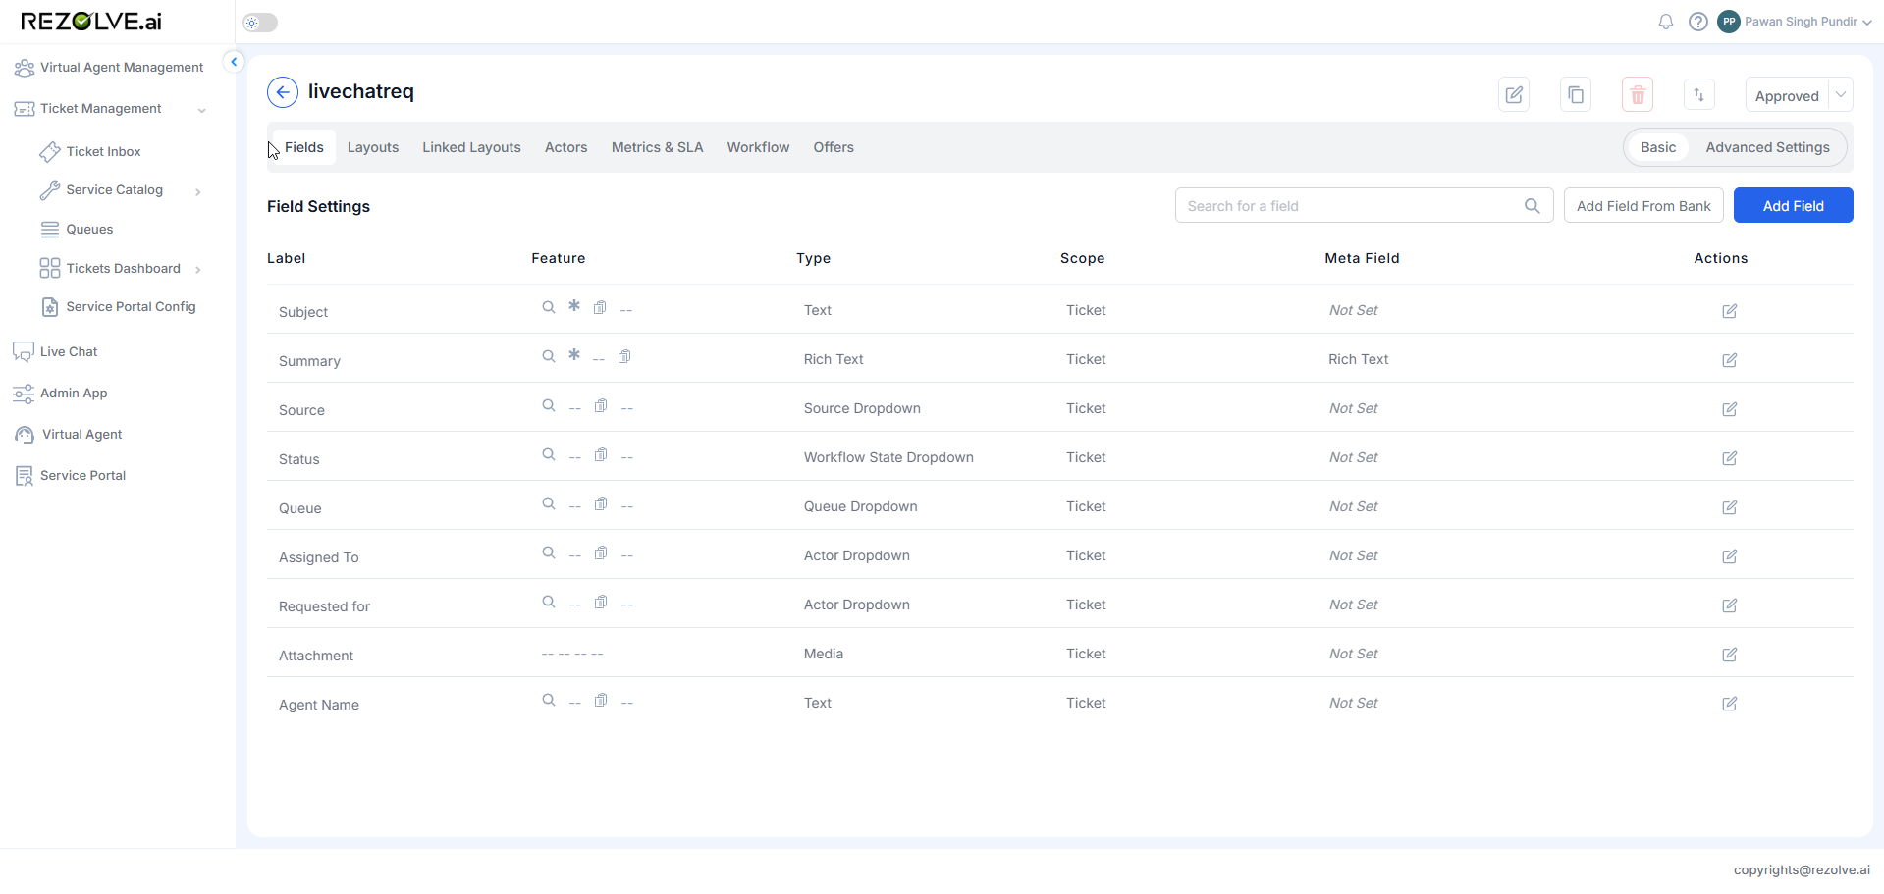Open the Offers tab

tap(834, 147)
